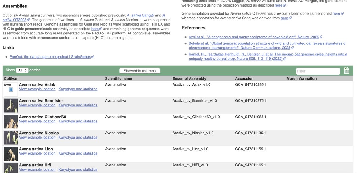Viewport: 357px width, 173px height.
Task: Follow the 'here' link for the Sang annotation
Action: tap(286, 18)
